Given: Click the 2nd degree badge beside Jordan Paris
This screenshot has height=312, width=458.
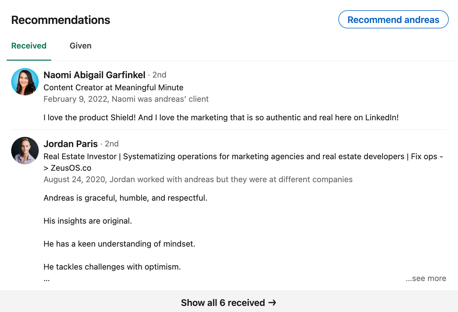Looking at the screenshot, I should [x=112, y=144].
